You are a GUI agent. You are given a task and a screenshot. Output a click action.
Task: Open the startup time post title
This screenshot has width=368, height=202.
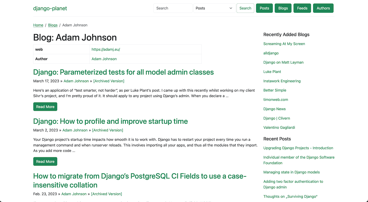110,121
